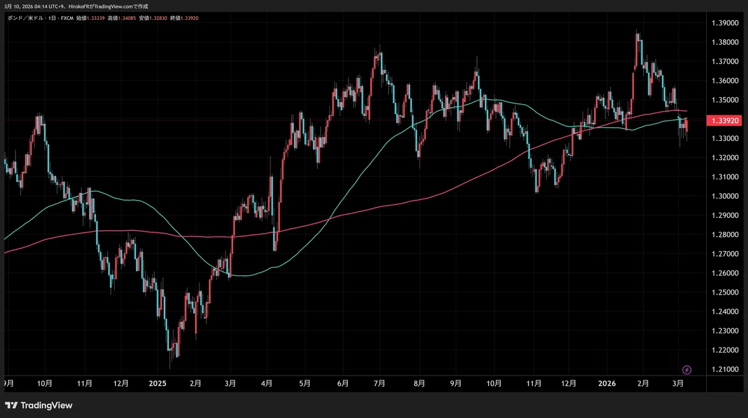Image resolution: width=748 pixels, height=418 pixels.
Task: Click the 1.33000 price axis label
Action: [x=724, y=139]
